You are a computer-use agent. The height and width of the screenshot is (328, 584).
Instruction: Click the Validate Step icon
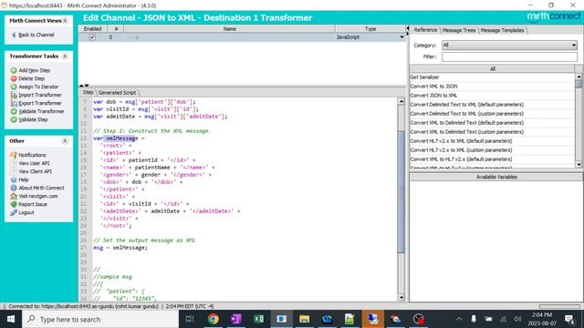coord(14,119)
